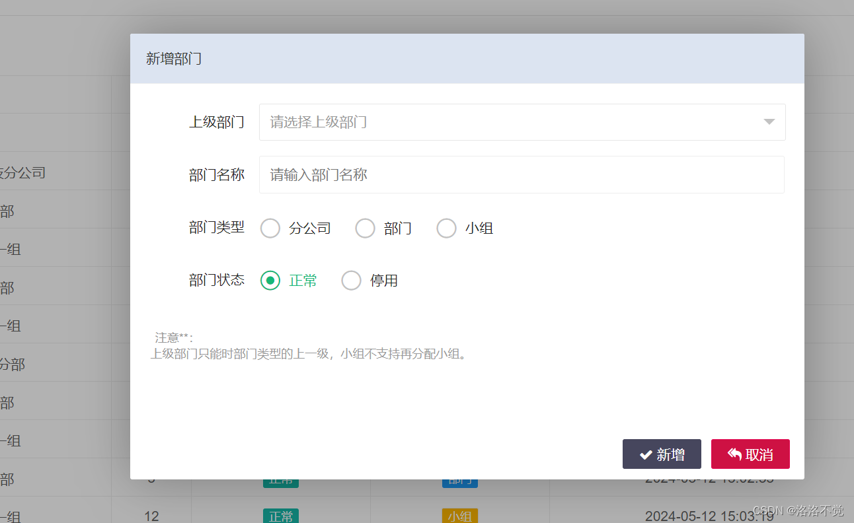Click the 新增部门 dialog title

pyautogui.click(x=174, y=59)
